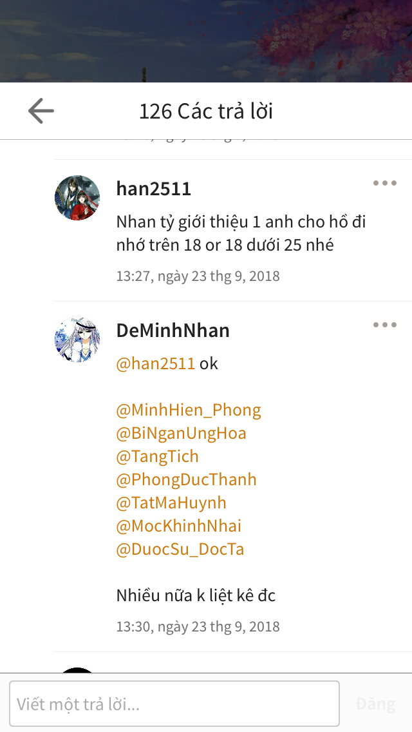
Task: Tap DeMinhNhan's profile avatar
Action: [77, 340]
